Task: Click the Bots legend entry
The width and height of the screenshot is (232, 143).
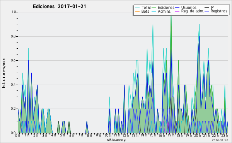Action: 142,11
